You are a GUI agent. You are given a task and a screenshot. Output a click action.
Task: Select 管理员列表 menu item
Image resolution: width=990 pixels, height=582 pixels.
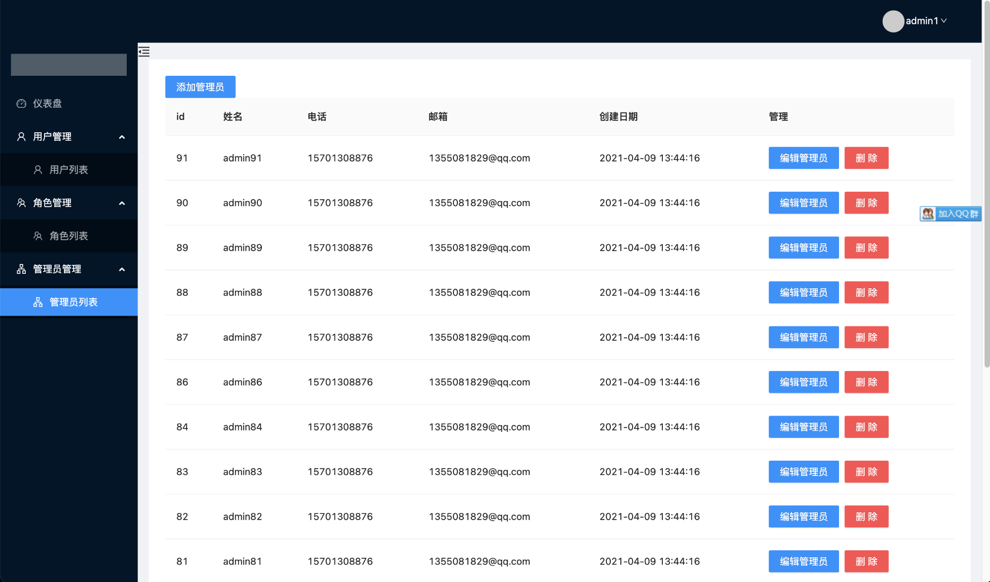69,302
